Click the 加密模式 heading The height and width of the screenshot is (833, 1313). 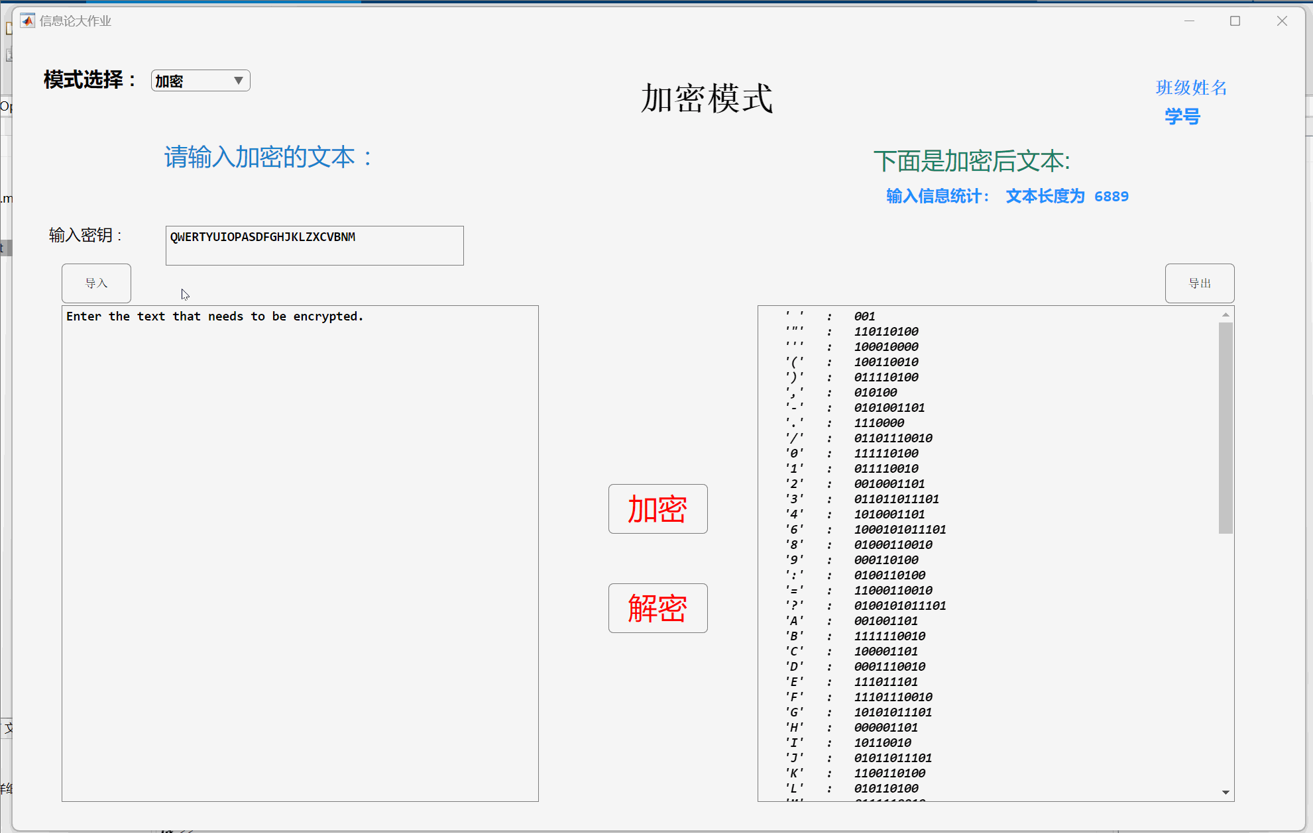pyautogui.click(x=707, y=99)
